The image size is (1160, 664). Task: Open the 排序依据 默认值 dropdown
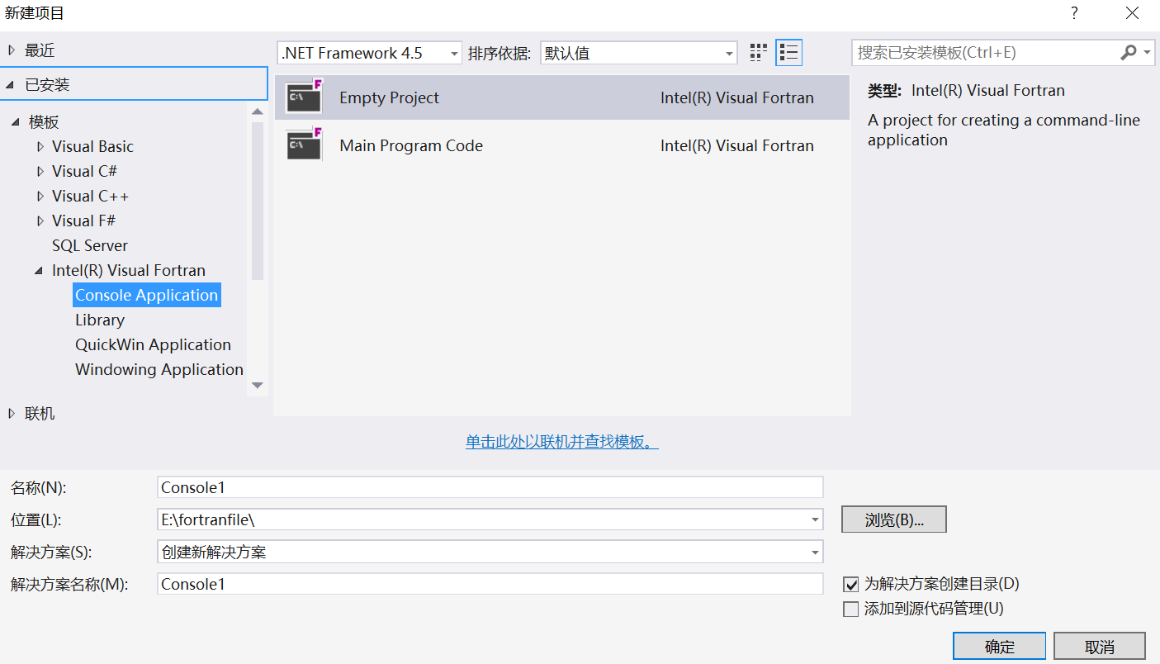click(727, 52)
